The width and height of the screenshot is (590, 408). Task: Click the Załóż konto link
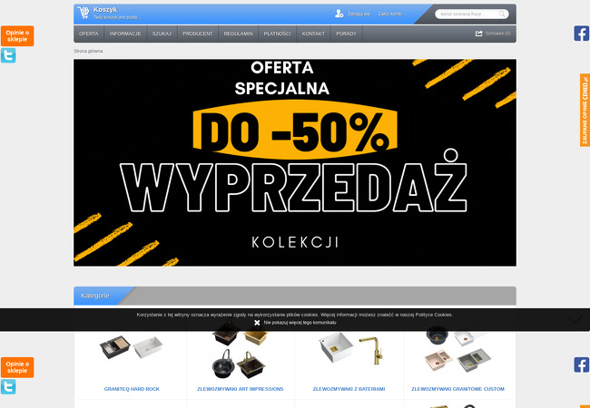pos(390,14)
